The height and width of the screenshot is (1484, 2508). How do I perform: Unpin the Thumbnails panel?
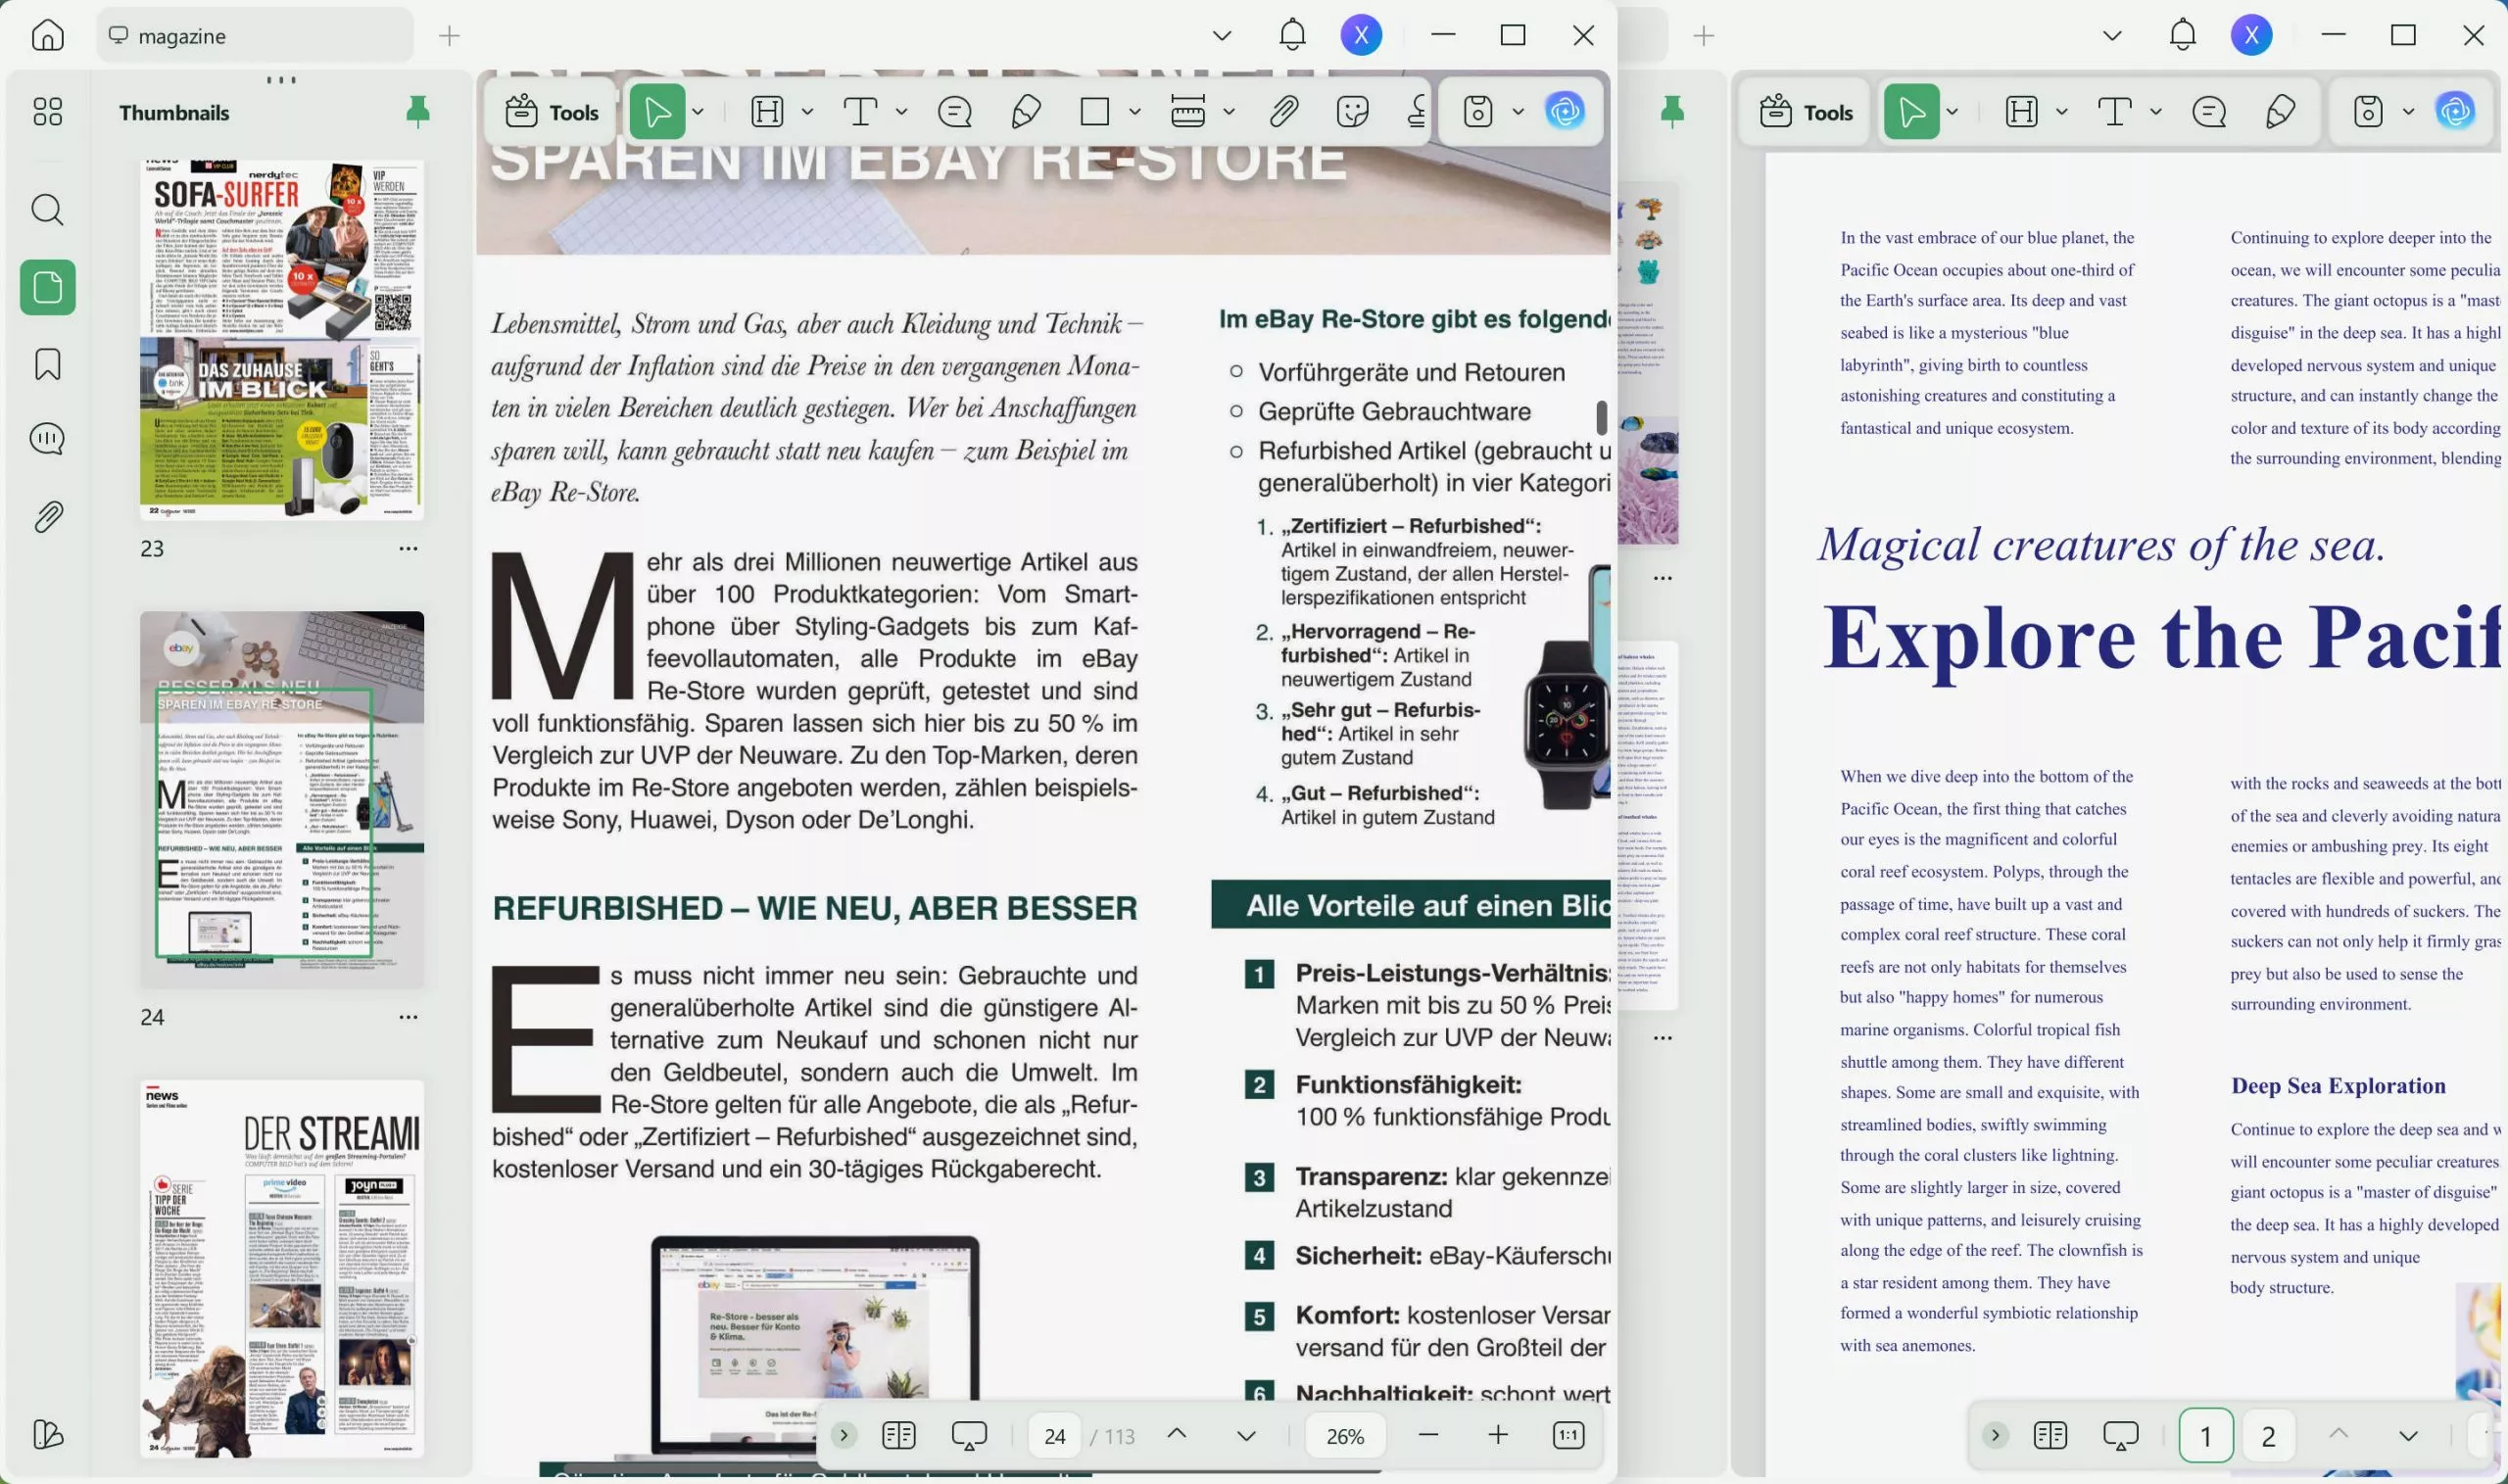coord(417,111)
